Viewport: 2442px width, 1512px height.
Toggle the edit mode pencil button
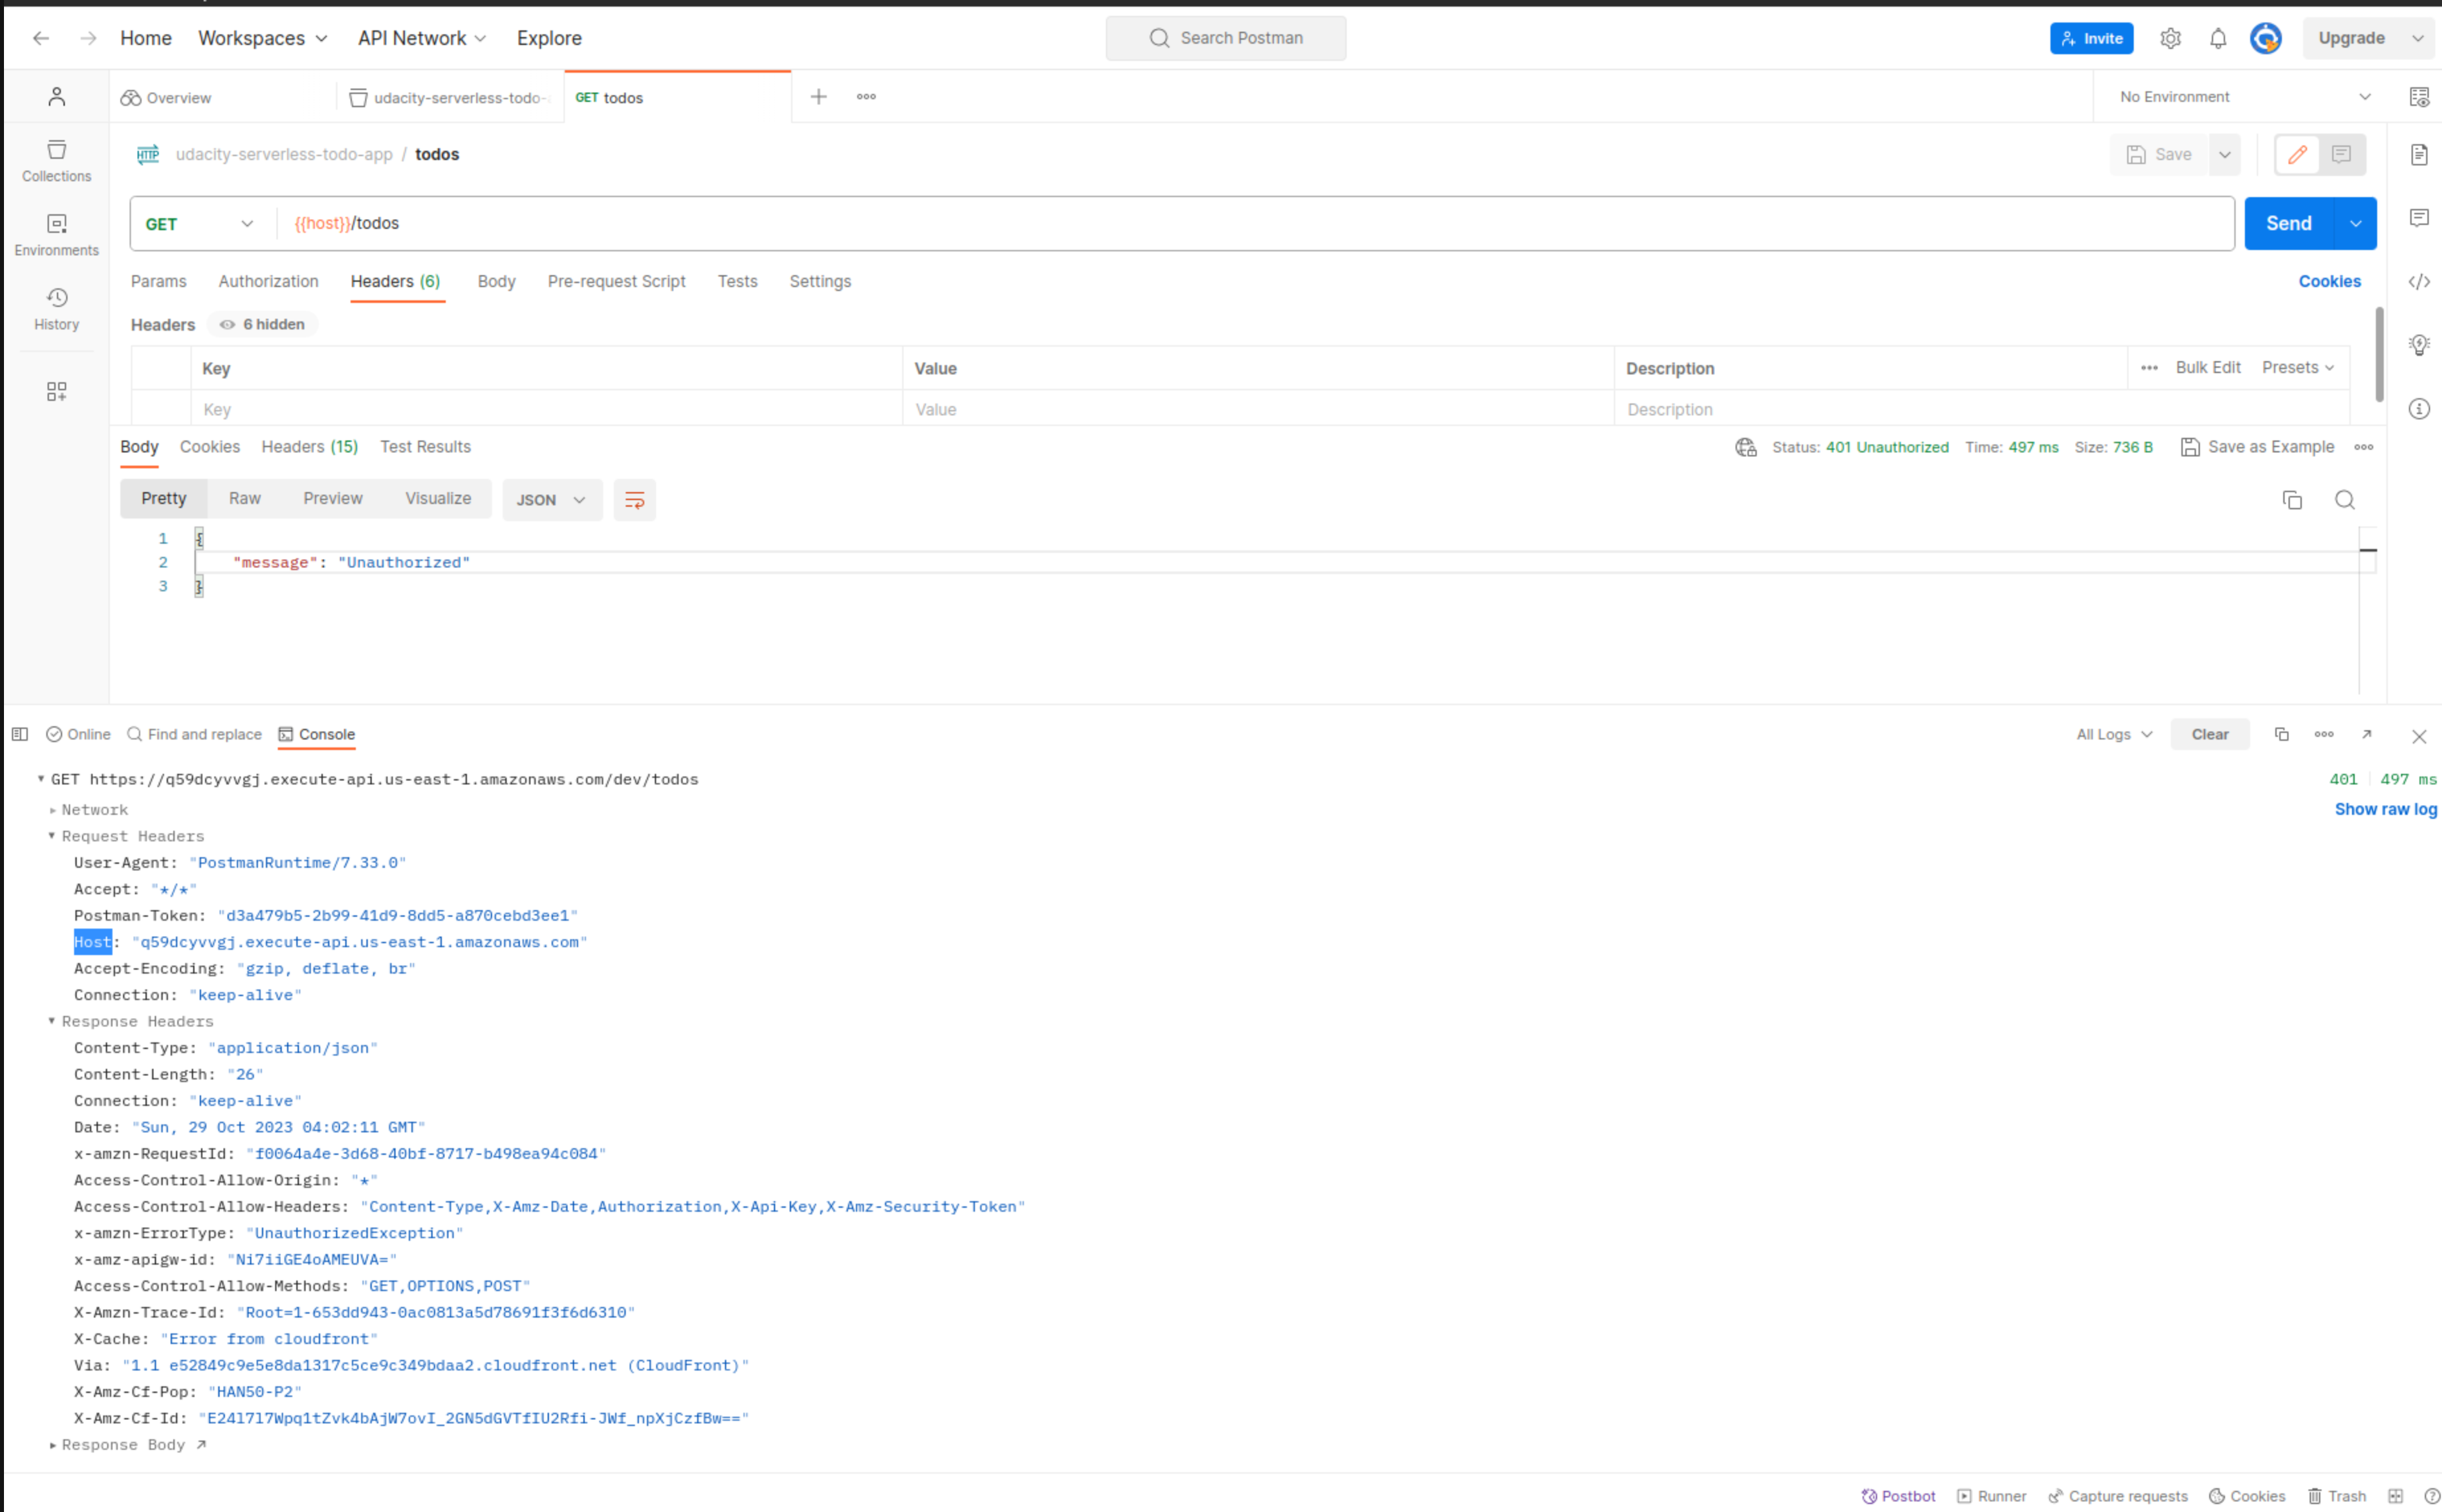(x=2297, y=154)
